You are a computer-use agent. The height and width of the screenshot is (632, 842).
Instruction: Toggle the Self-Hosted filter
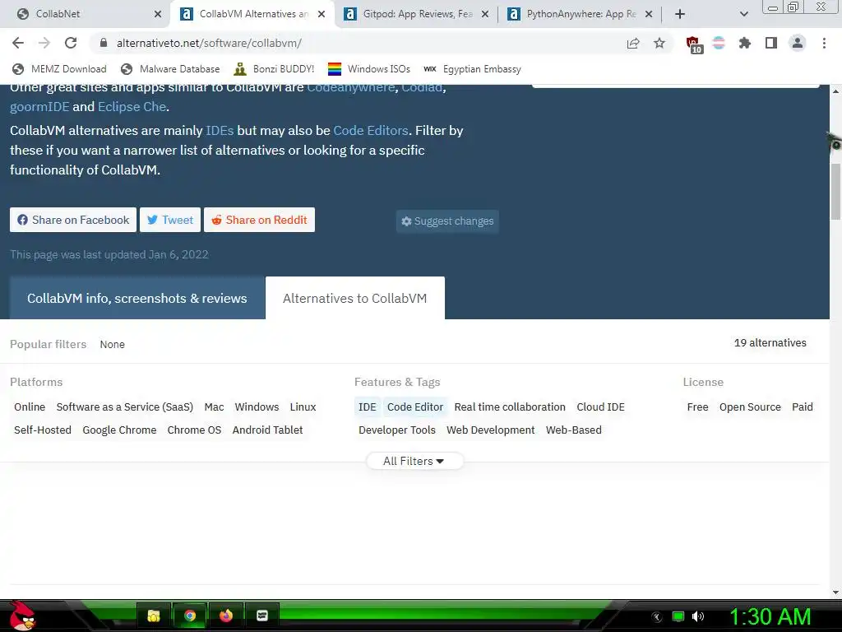point(43,430)
